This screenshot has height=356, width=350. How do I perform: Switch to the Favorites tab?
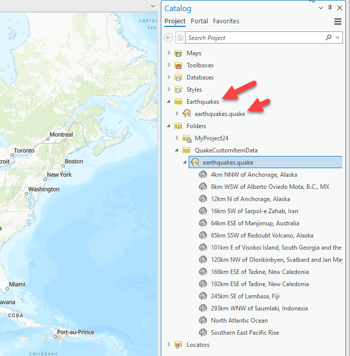(x=226, y=21)
